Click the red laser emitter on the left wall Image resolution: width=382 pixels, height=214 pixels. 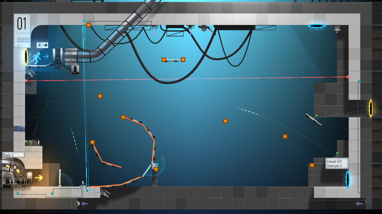26,80
